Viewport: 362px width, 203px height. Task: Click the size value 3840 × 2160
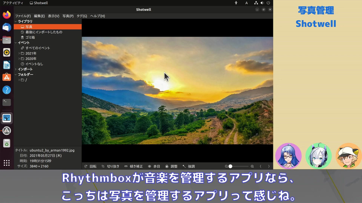point(39,166)
